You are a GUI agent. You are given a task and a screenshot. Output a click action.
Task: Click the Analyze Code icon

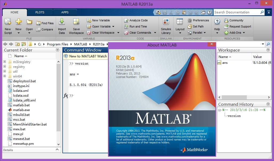coord(127,20)
